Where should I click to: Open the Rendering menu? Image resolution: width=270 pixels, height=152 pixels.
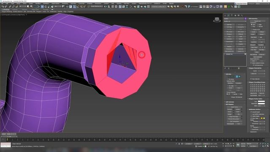(65, 3)
